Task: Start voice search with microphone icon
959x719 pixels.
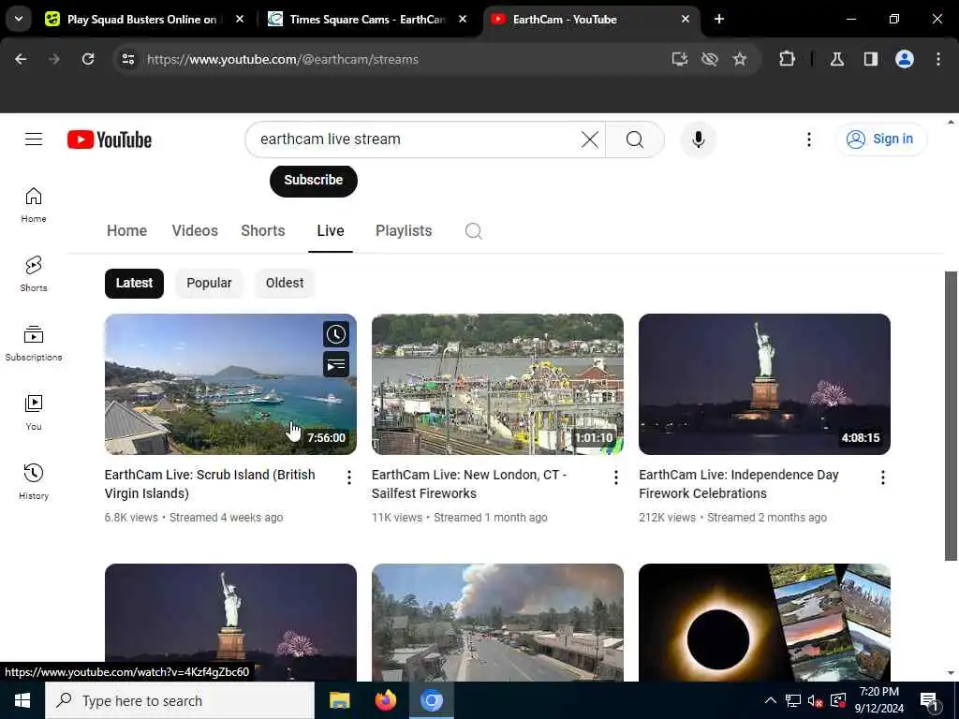Action: click(698, 139)
